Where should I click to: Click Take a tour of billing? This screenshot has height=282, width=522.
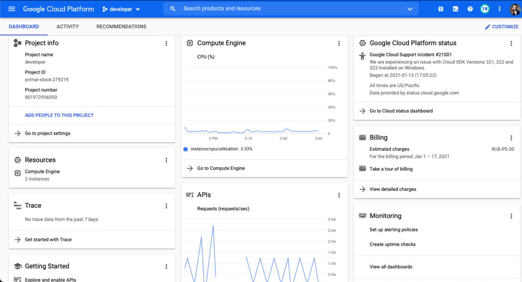(391, 169)
